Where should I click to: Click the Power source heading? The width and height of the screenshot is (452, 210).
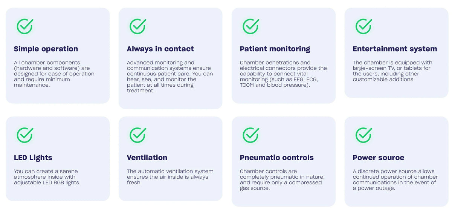[379, 158]
